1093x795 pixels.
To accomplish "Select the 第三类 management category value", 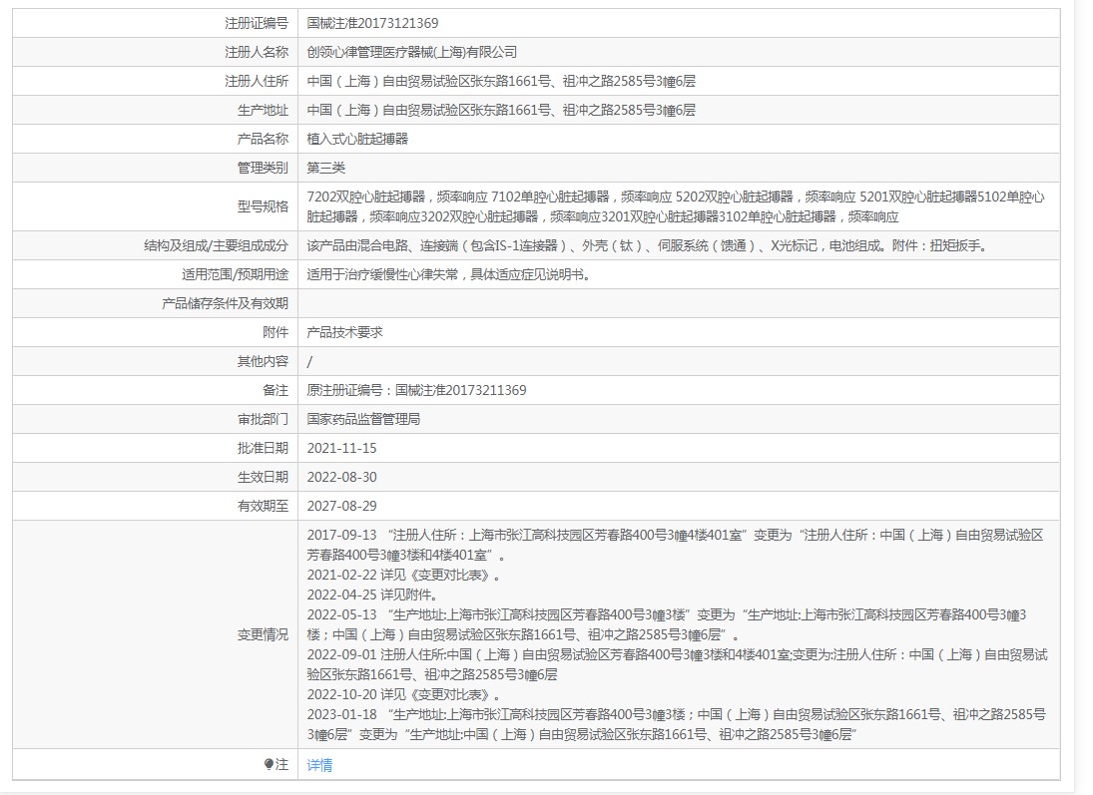I will [326, 168].
